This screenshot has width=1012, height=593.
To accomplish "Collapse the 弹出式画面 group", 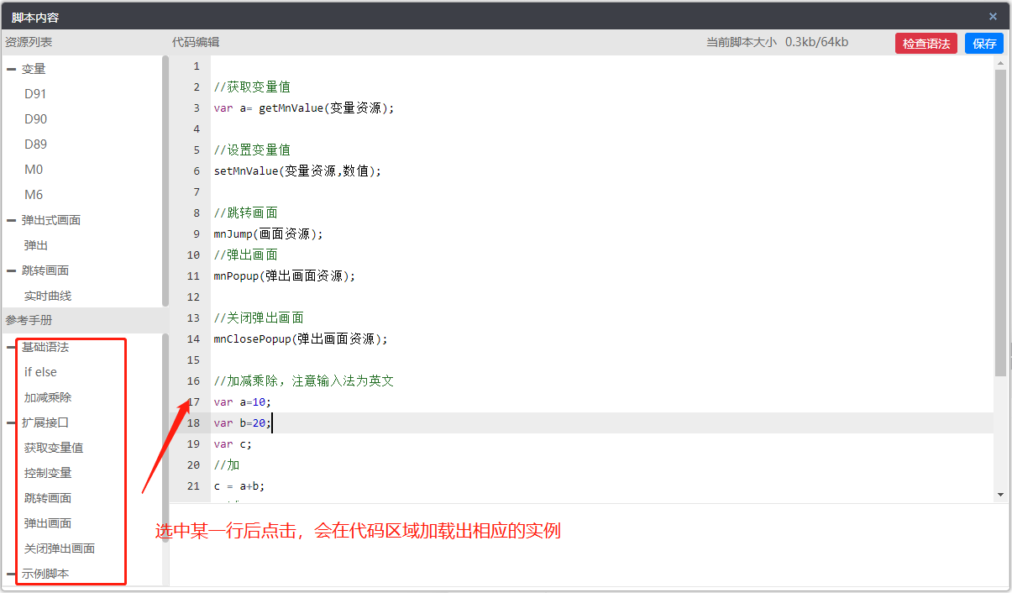I will pyautogui.click(x=12, y=220).
